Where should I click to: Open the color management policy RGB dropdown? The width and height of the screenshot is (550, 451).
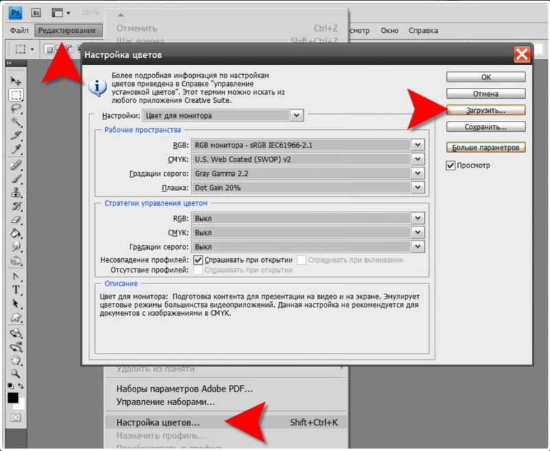pos(307,218)
